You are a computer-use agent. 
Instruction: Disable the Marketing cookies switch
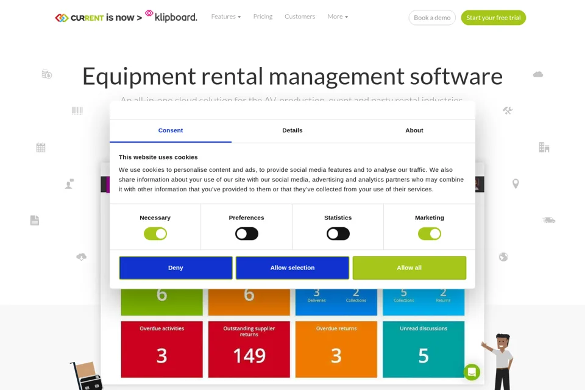coord(430,233)
